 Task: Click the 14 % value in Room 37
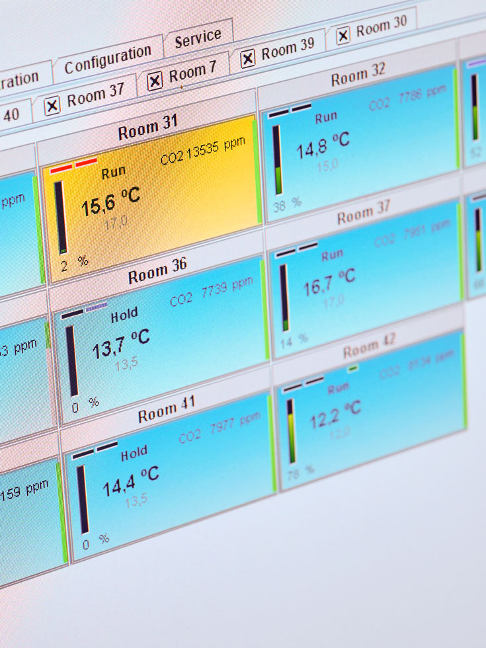click(294, 341)
